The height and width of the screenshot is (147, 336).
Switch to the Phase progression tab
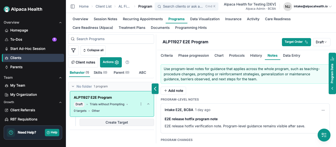194,56
